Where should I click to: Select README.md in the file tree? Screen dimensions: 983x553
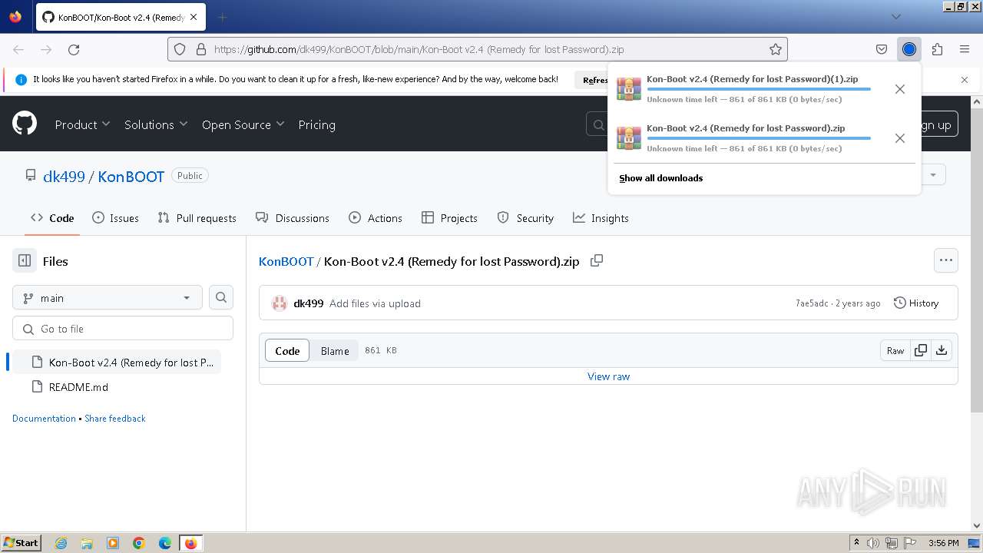[117, 386]
